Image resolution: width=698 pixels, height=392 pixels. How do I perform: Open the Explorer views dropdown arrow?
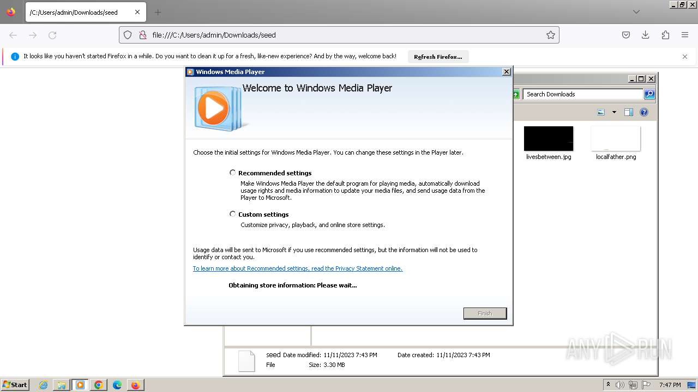pos(614,112)
